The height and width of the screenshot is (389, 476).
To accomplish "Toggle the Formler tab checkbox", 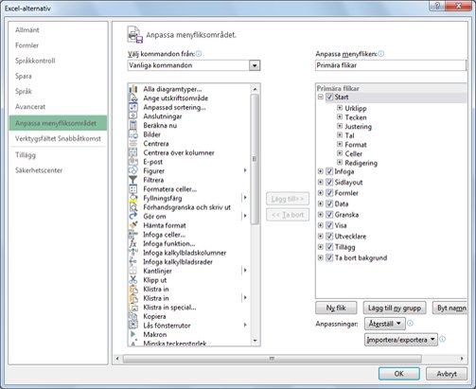I will click(x=329, y=193).
